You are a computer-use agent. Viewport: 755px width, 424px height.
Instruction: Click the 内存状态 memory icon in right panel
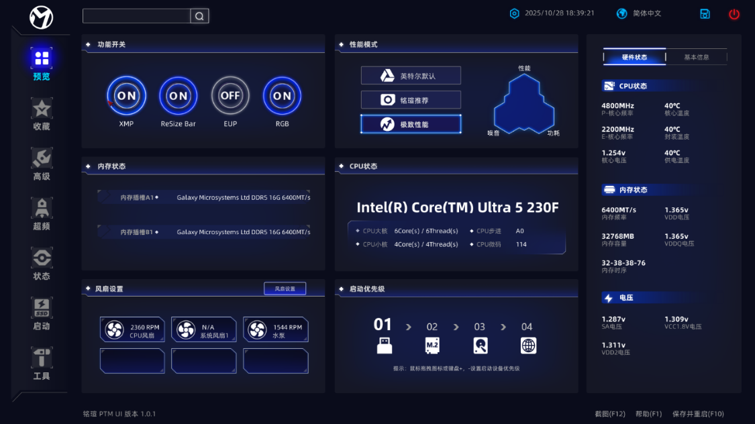pyautogui.click(x=609, y=190)
